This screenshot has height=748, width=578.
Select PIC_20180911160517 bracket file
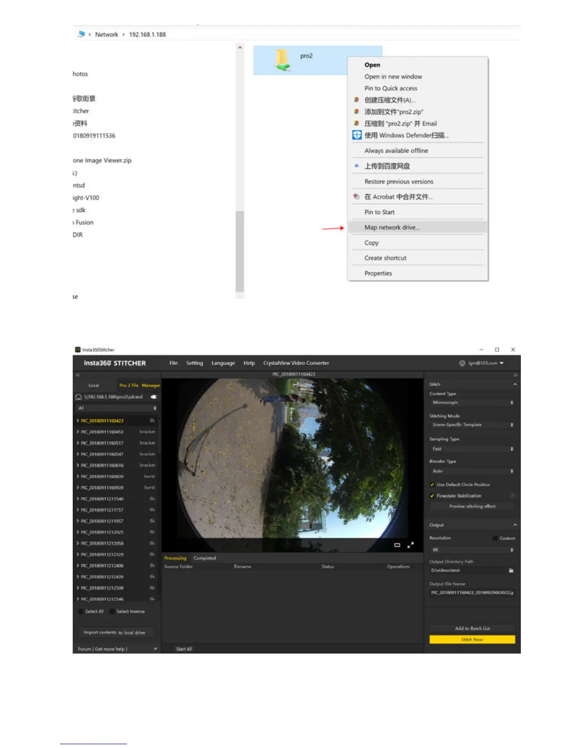pyautogui.click(x=116, y=443)
